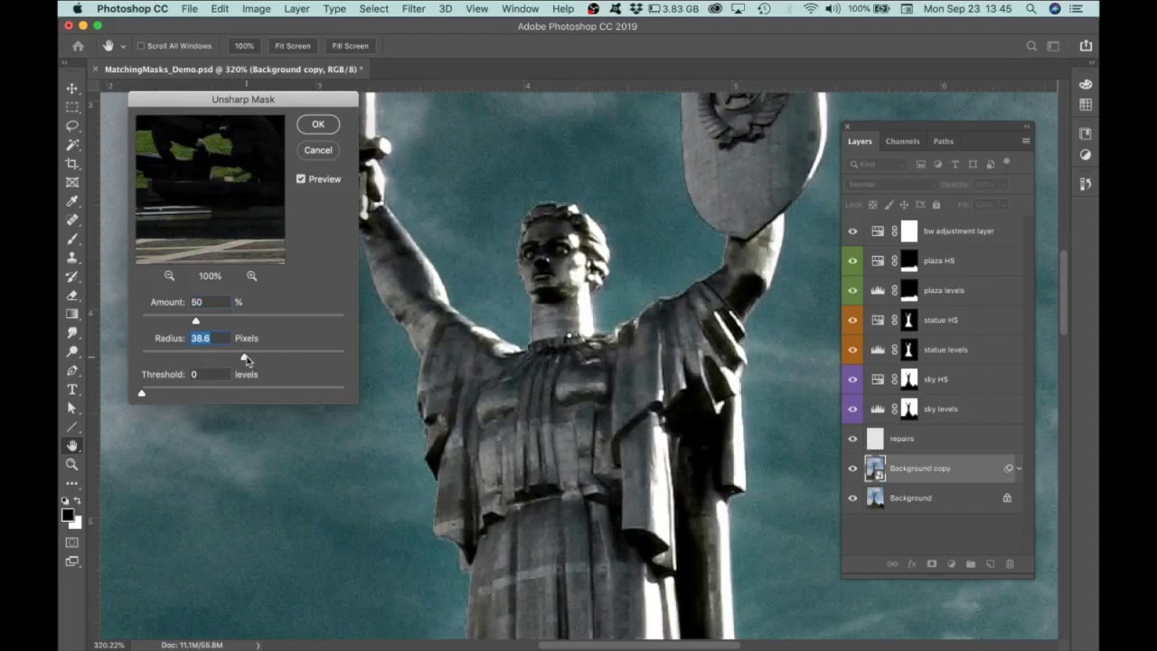Hide the statue levels layer

point(852,350)
